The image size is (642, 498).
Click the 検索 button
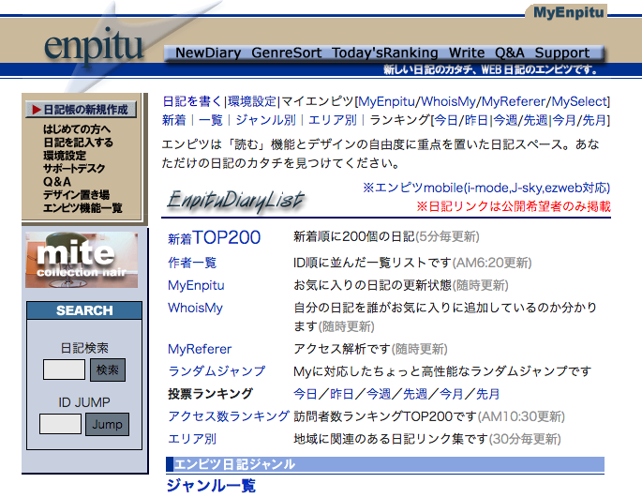[108, 370]
